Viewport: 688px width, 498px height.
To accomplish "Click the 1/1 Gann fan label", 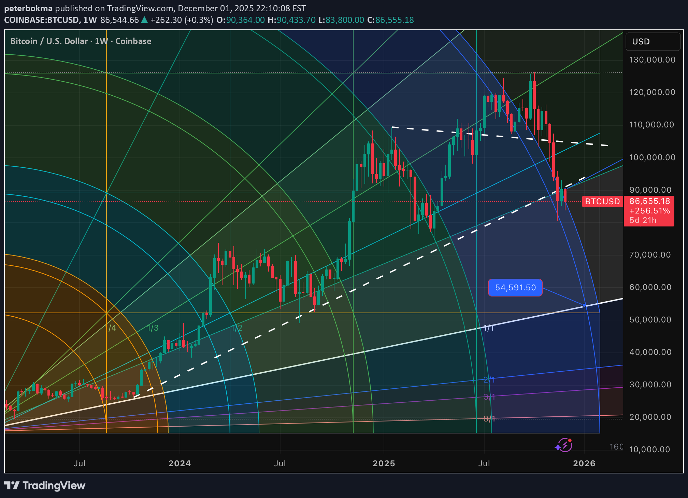I will coord(489,328).
